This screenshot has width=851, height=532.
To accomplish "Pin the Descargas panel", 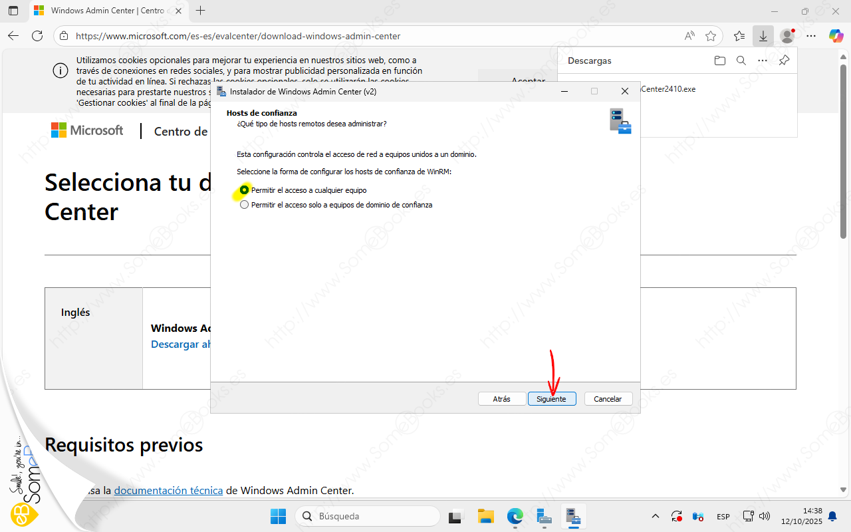I will point(784,61).
